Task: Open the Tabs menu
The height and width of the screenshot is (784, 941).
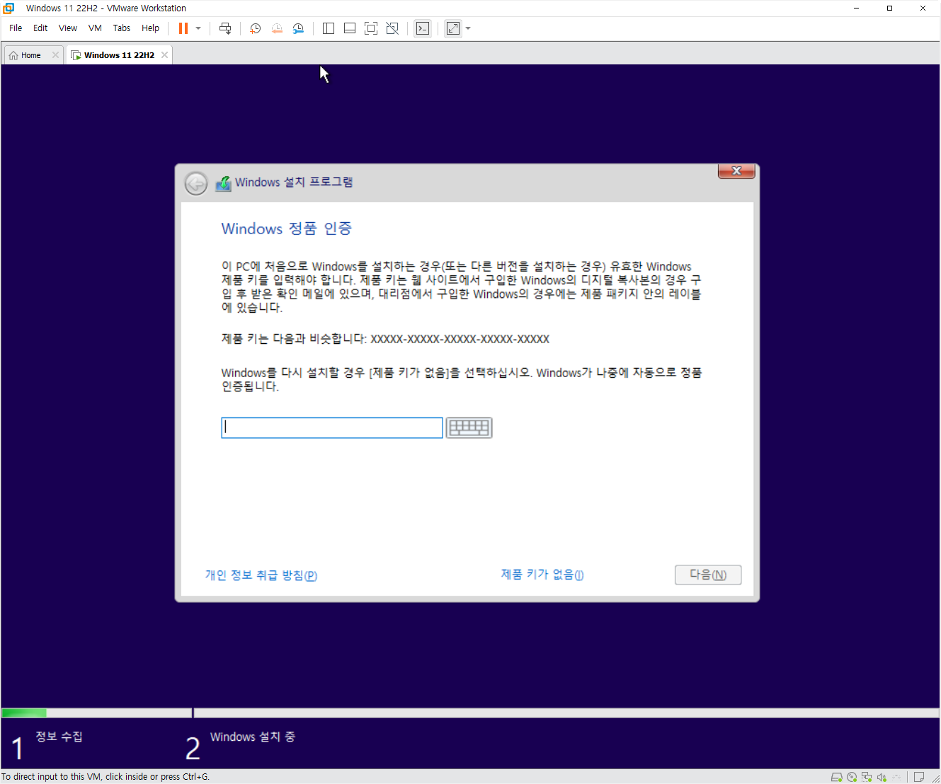Action: [x=122, y=28]
